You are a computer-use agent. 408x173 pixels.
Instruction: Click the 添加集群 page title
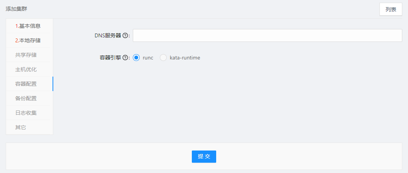16,9
